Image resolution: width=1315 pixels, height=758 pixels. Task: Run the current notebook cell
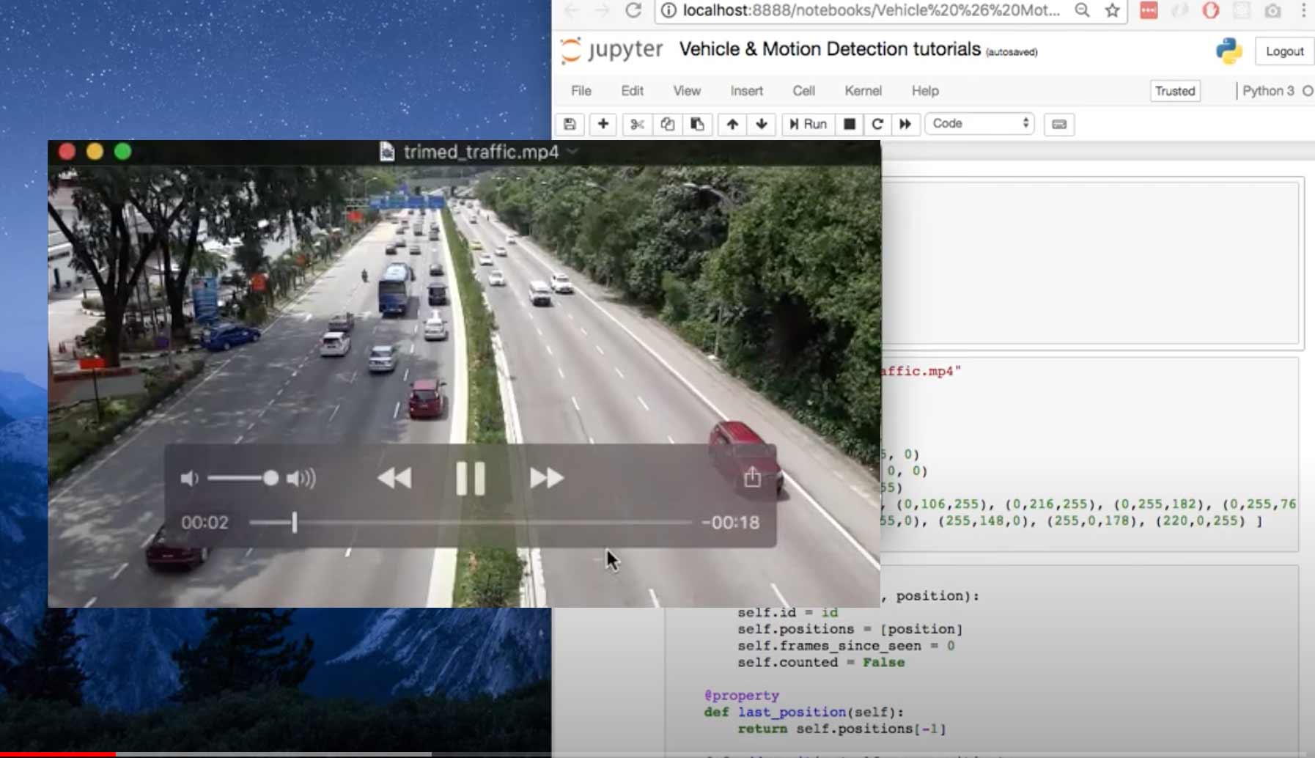click(x=808, y=124)
